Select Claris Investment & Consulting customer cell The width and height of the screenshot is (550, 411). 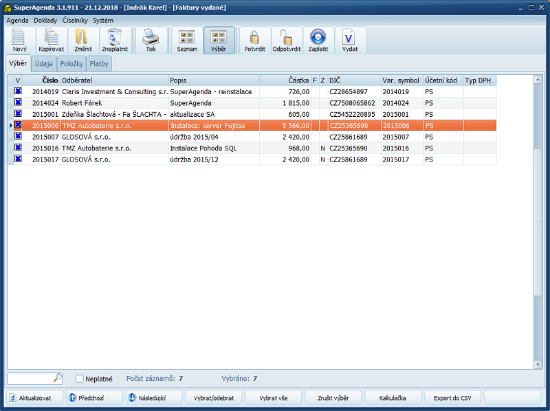(114, 91)
